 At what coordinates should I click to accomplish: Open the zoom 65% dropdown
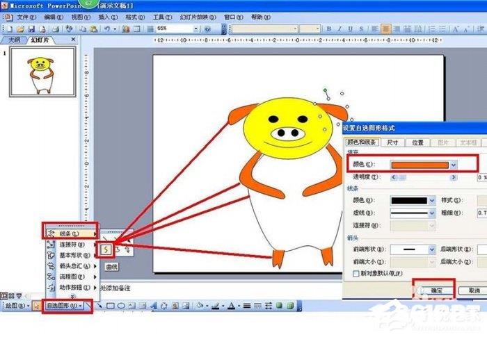click(196, 29)
